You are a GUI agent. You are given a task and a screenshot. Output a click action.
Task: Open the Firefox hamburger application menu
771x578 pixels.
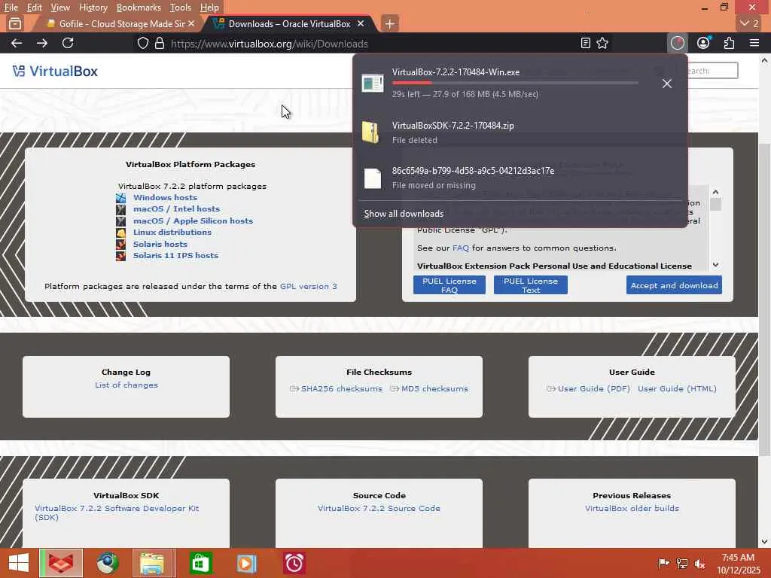coord(754,43)
